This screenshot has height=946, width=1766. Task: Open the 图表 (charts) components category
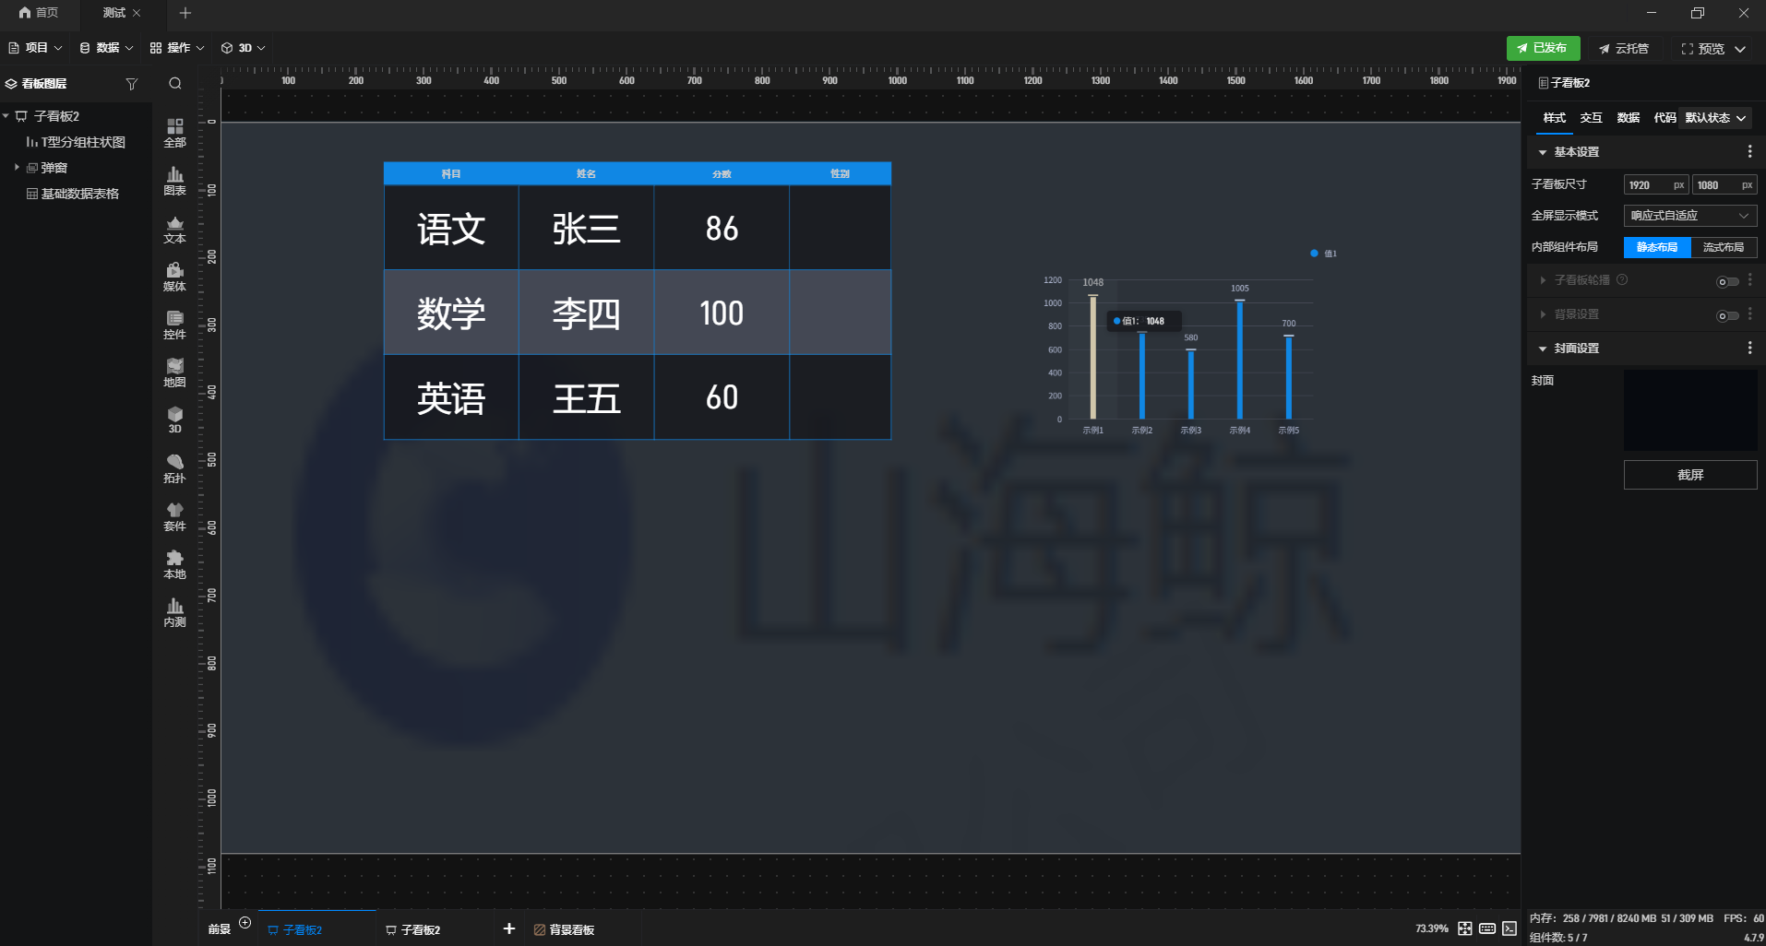(174, 181)
